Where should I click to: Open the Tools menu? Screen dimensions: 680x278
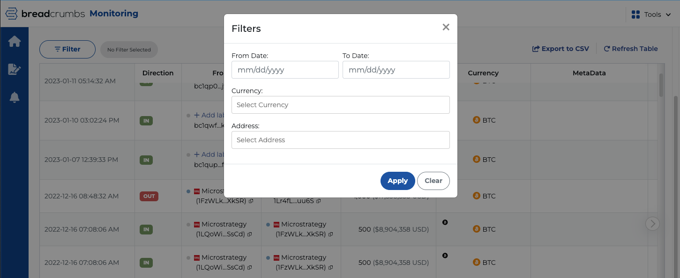tap(653, 15)
